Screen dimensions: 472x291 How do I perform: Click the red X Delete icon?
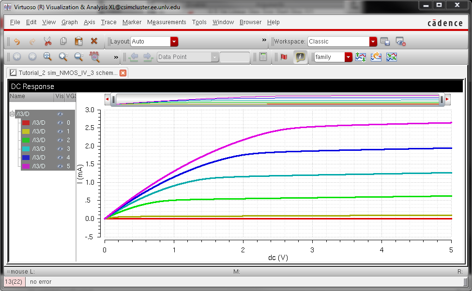click(x=94, y=42)
